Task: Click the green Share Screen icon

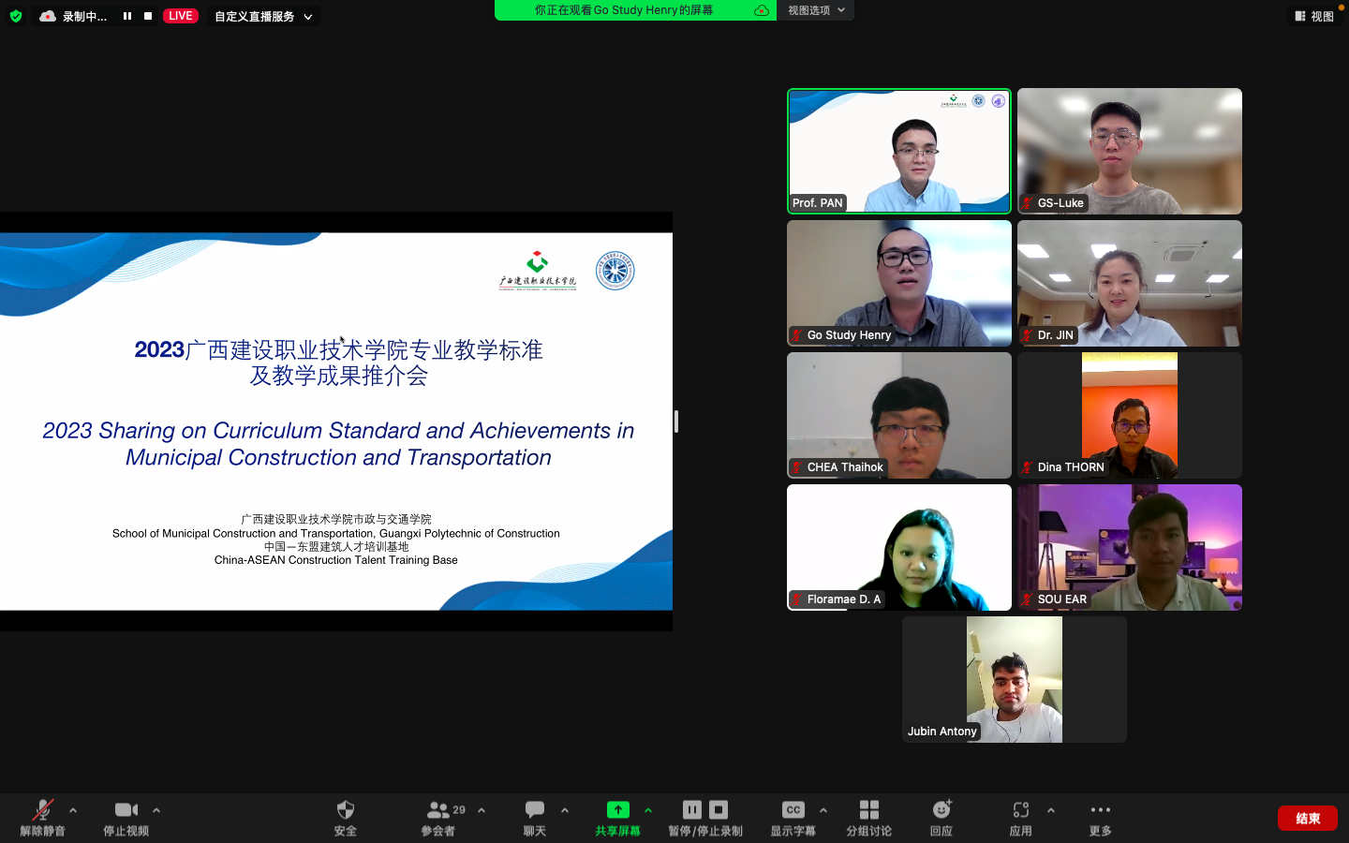Action: pos(617,810)
